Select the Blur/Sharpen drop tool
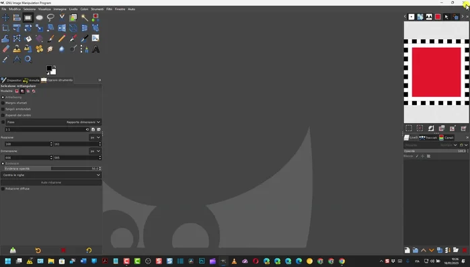Viewport: 470px width, 267px height. (x=62, y=49)
